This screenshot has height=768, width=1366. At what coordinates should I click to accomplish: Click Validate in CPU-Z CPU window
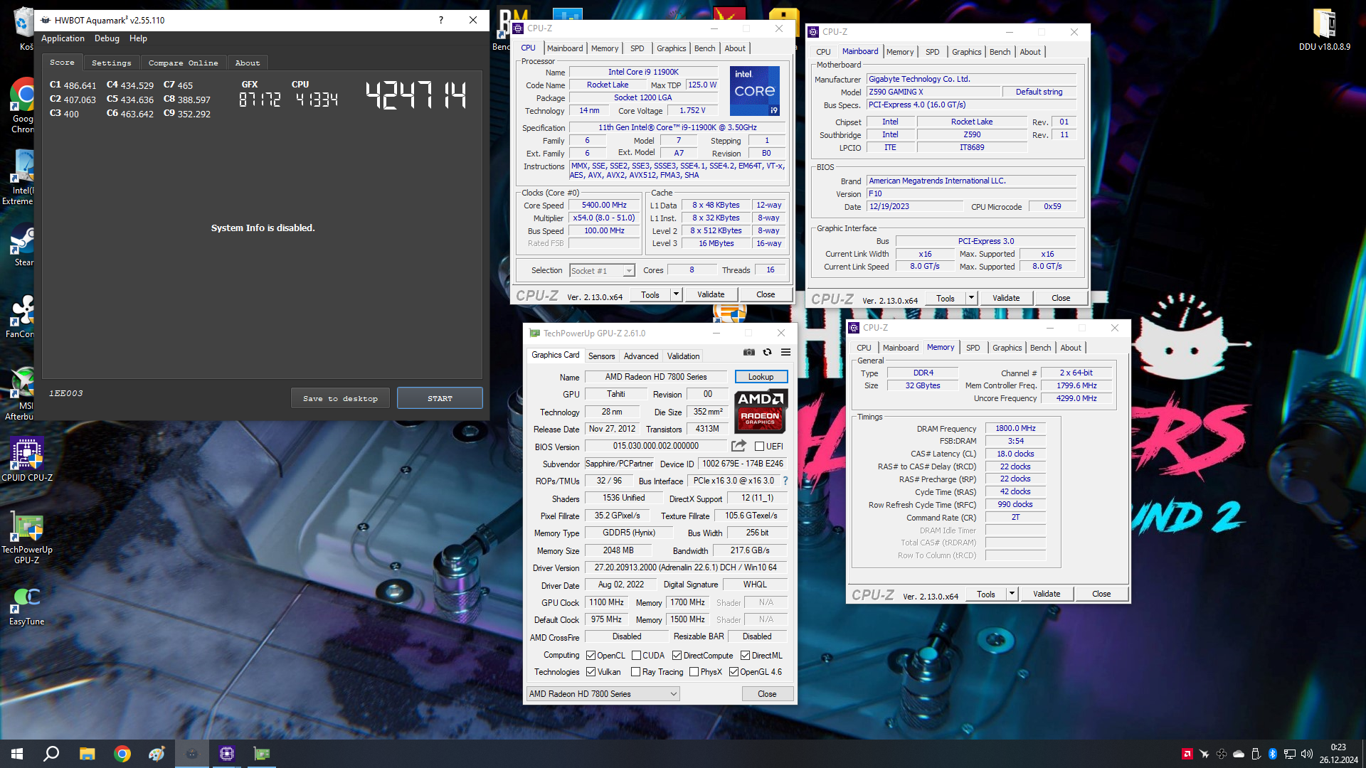click(711, 294)
